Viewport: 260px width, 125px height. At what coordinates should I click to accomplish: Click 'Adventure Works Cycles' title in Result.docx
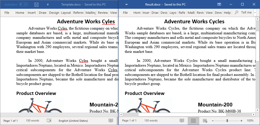[194, 22]
